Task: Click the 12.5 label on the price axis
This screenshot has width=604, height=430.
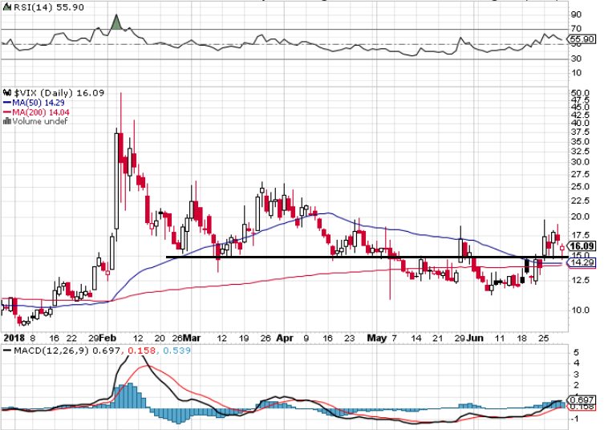Action: click(581, 280)
